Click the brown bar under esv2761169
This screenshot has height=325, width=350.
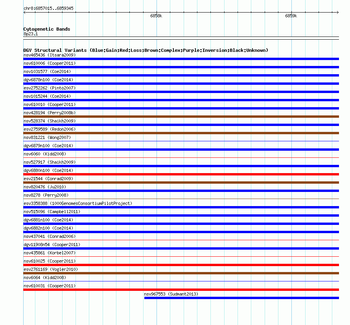(181, 273)
